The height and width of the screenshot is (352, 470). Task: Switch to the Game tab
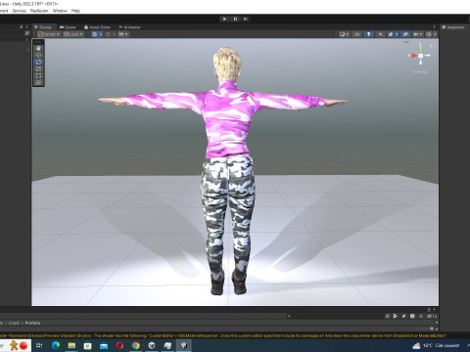(x=68, y=27)
